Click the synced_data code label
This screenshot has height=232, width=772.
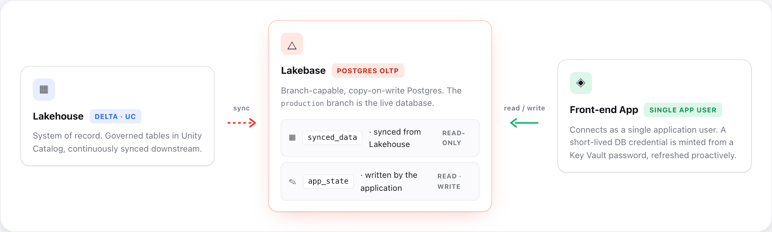click(x=332, y=137)
